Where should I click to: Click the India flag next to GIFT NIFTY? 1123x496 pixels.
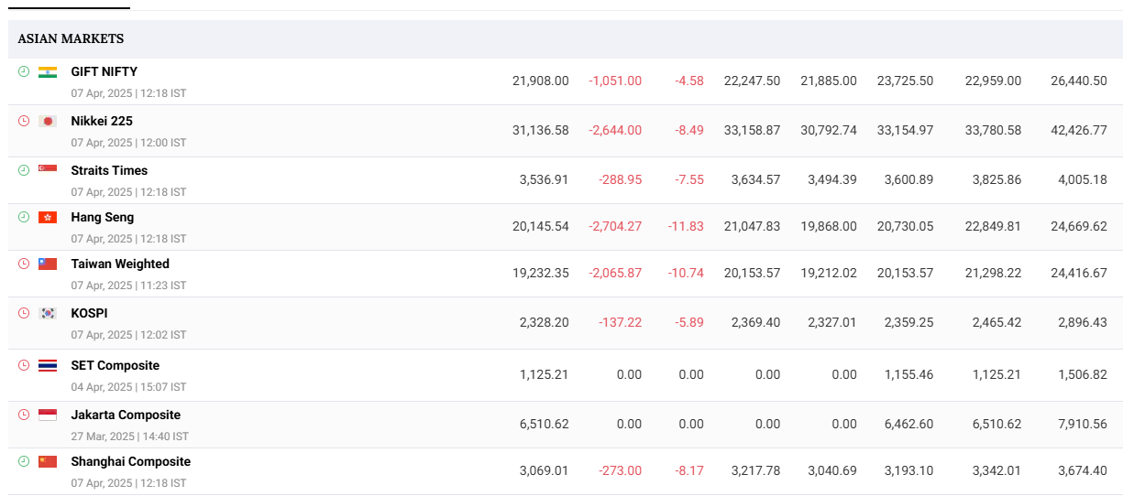pyautogui.click(x=48, y=71)
